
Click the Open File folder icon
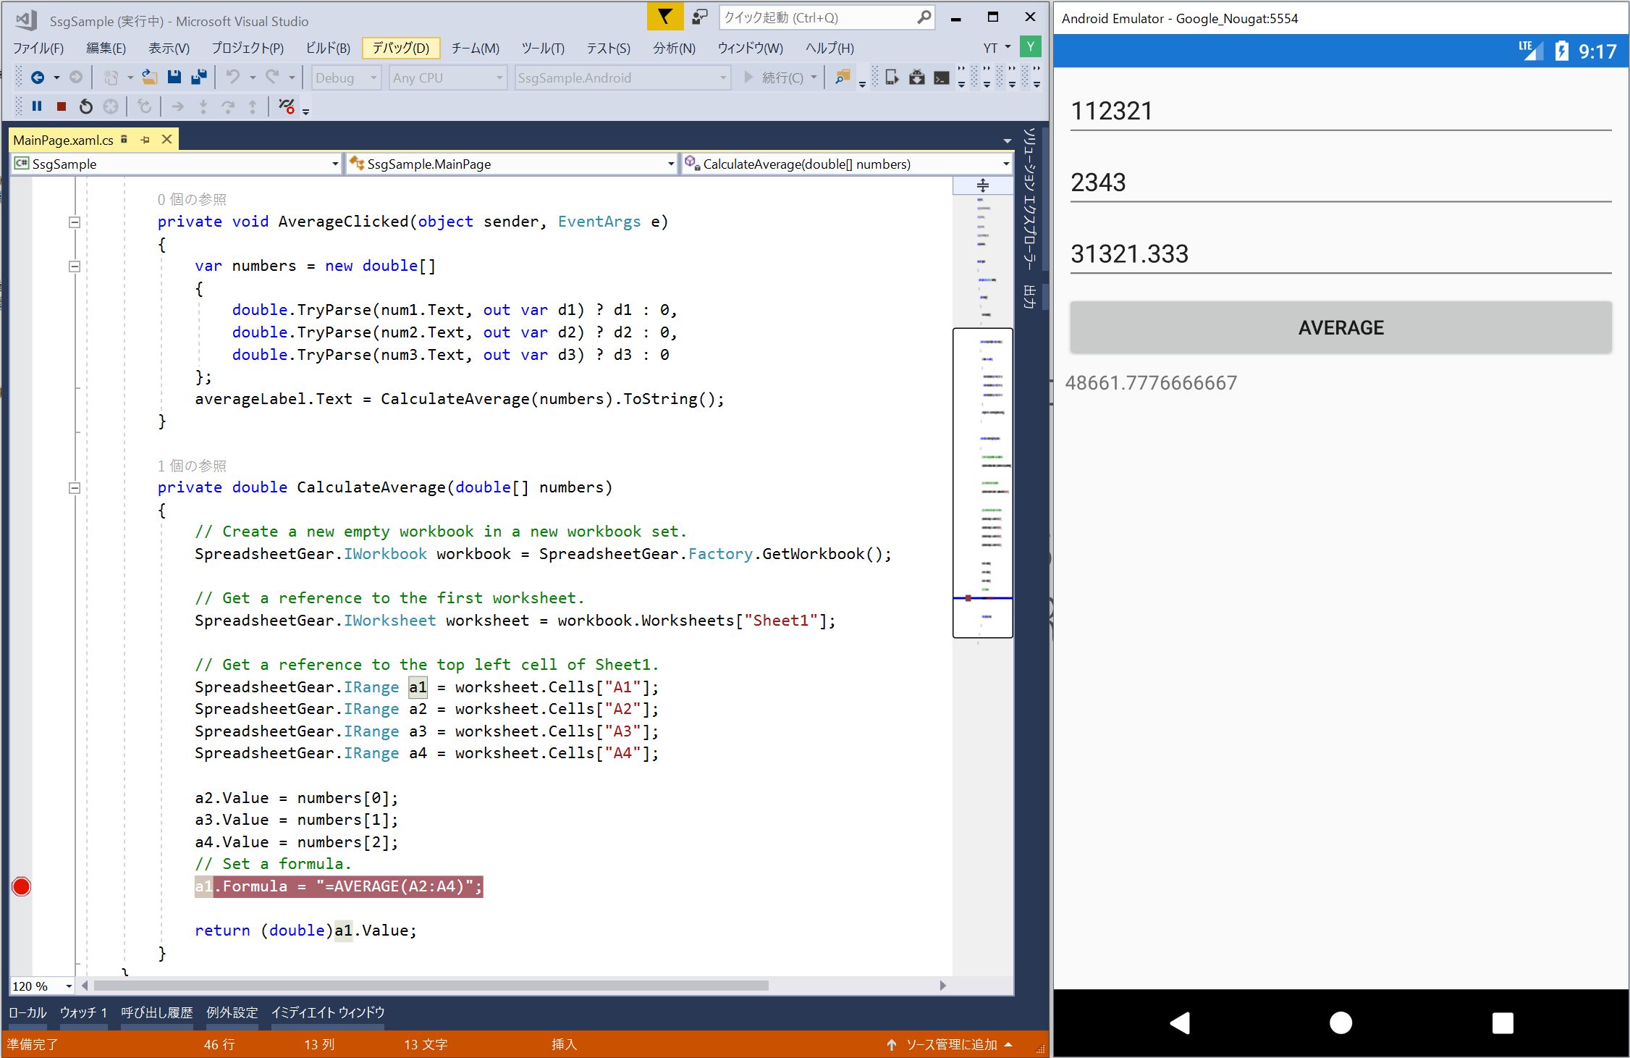[x=150, y=77]
